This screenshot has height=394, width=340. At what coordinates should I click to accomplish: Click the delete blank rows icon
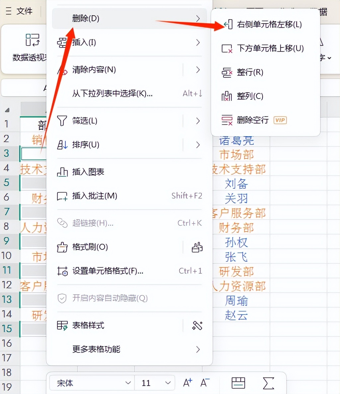tap(227, 120)
